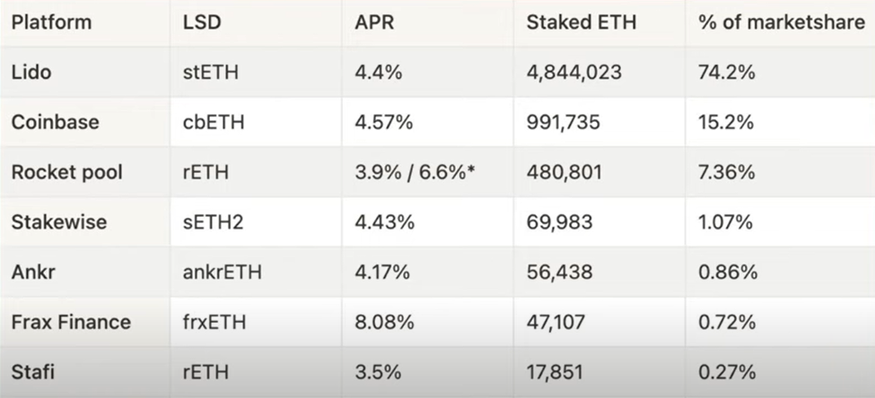Select the 74.2% marketshare cell
This screenshot has height=398, width=875.
click(726, 73)
